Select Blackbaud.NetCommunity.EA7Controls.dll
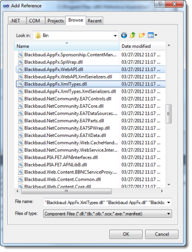 pyautogui.click(x=68, y=99)
